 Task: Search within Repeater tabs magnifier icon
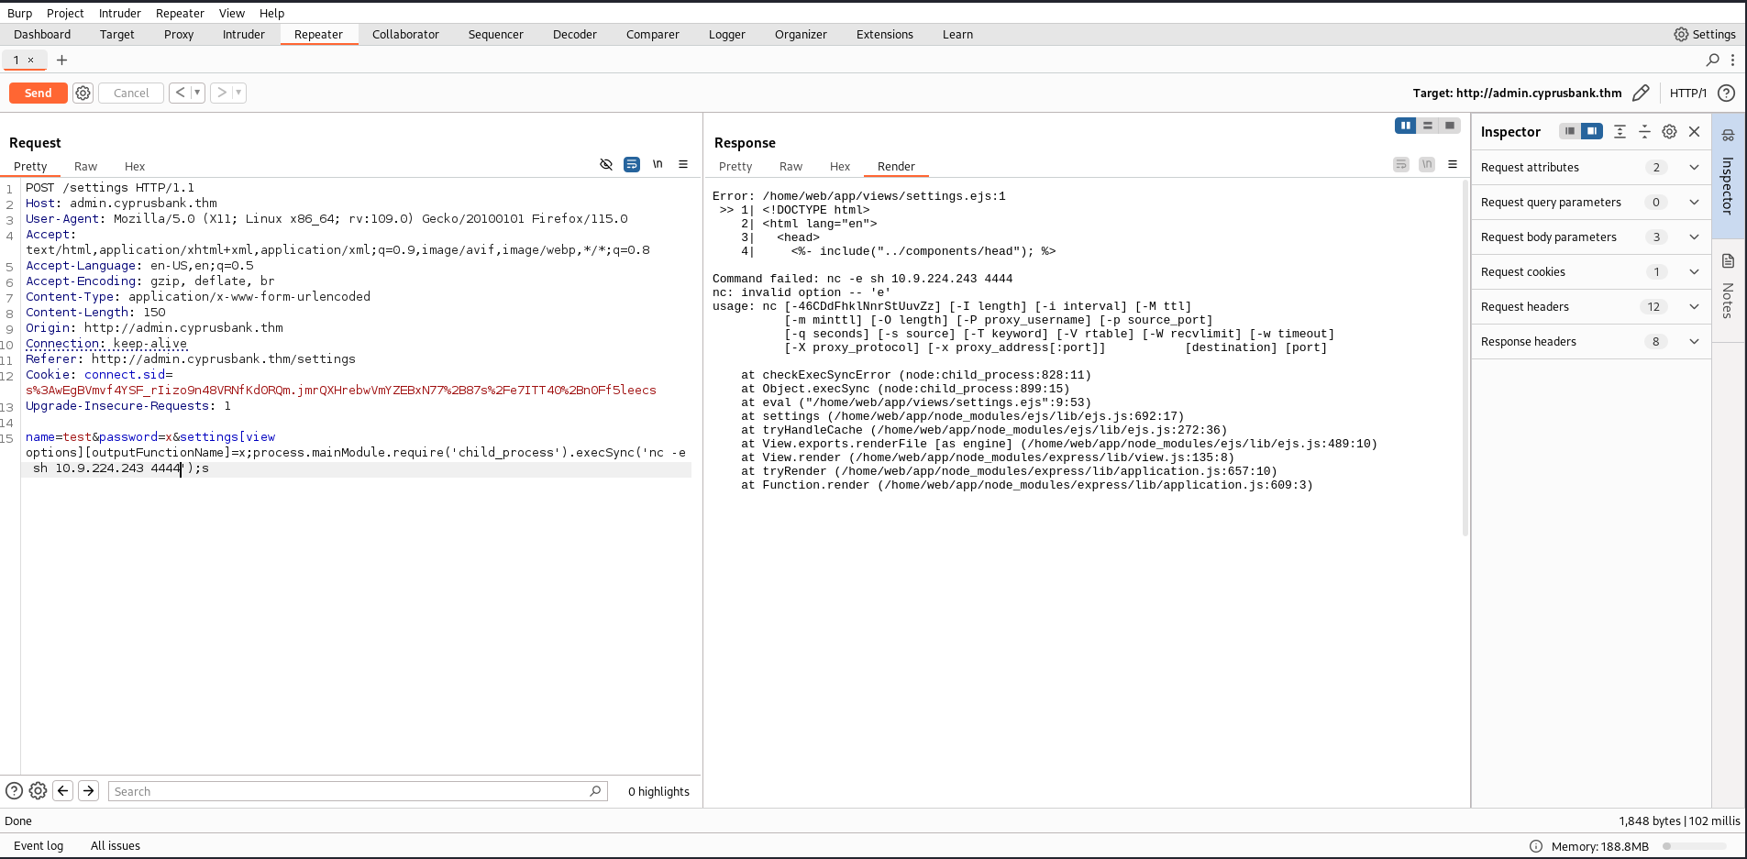click(x=1712, y=60)
